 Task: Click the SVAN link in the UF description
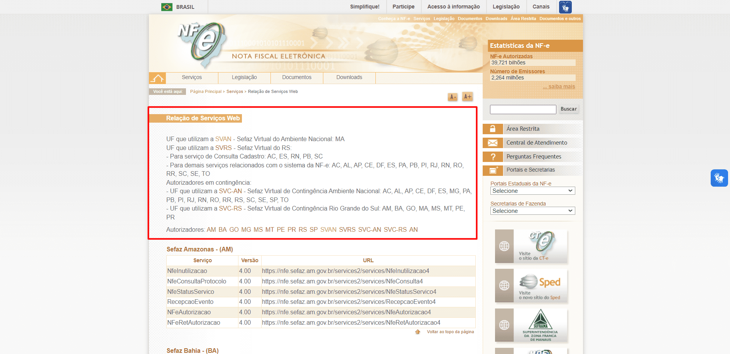(223, 139)
